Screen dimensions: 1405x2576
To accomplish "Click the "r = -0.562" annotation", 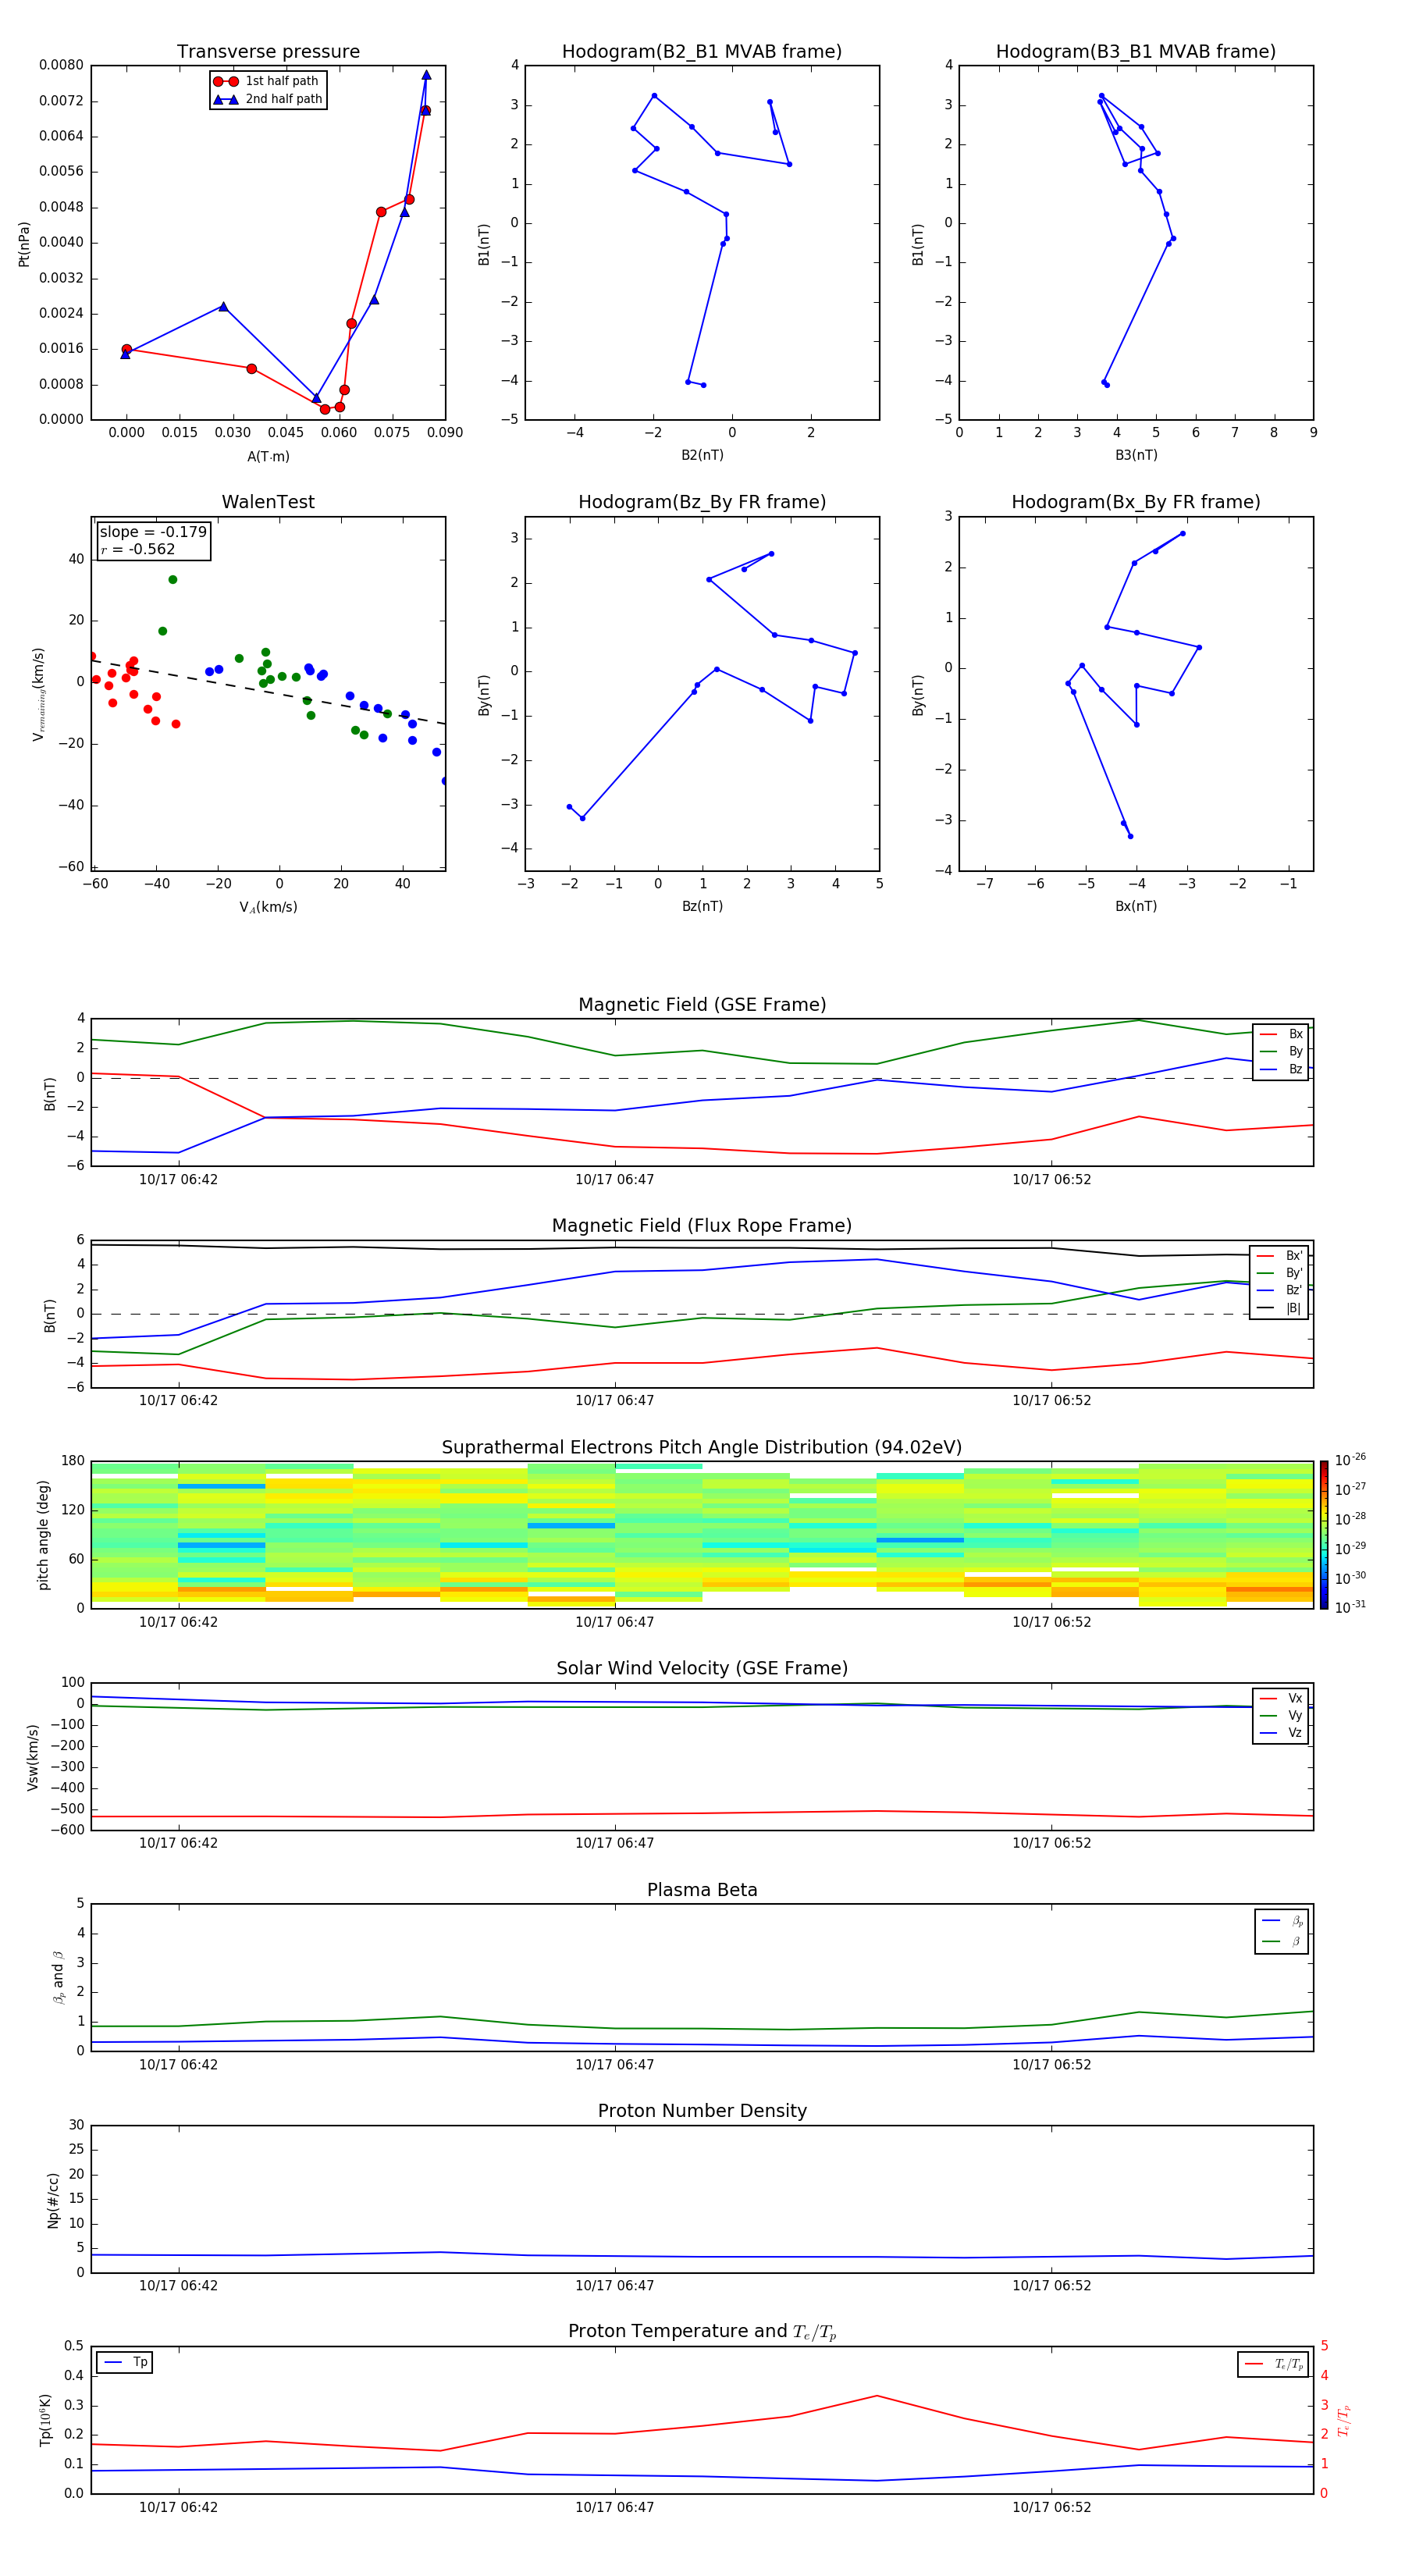I will pyautogui.click(x=138, y=549).
